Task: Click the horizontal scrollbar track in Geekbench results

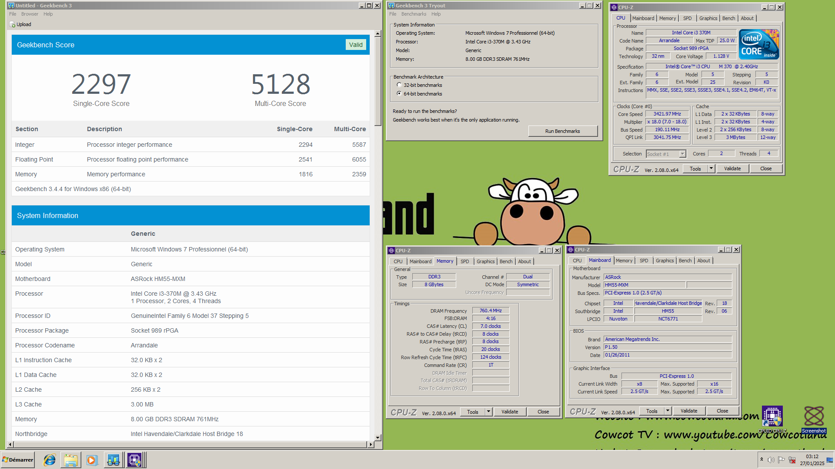Action: (x=190, y=444)
